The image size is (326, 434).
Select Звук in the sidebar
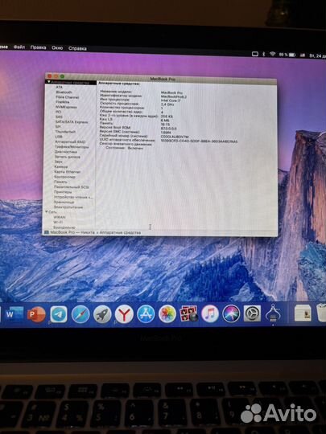coord(59,162)
